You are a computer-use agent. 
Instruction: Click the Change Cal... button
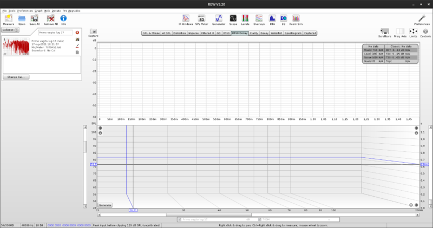15,77
